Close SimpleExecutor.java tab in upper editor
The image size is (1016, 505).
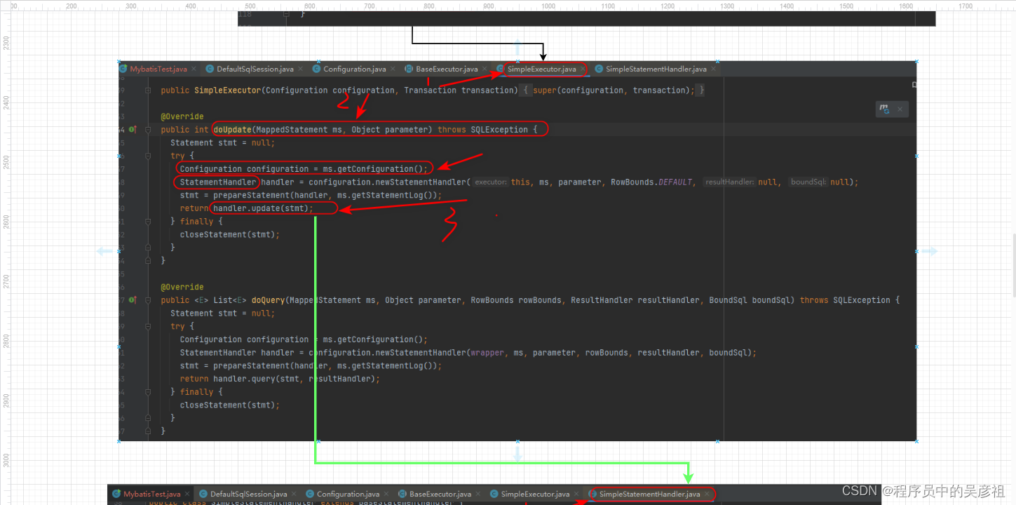(x=583, y=69)
